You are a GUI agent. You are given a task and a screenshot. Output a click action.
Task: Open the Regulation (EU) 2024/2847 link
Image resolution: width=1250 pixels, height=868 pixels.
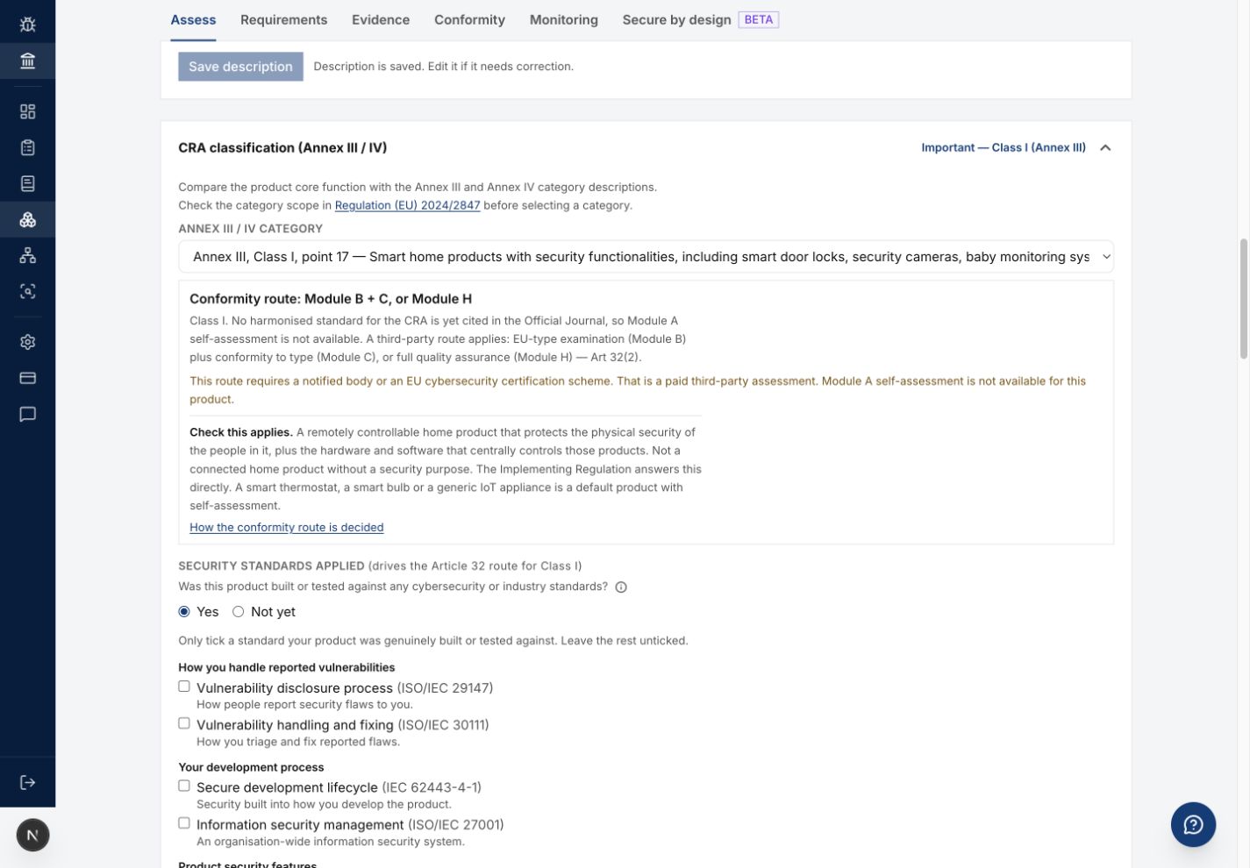(407, 205)
